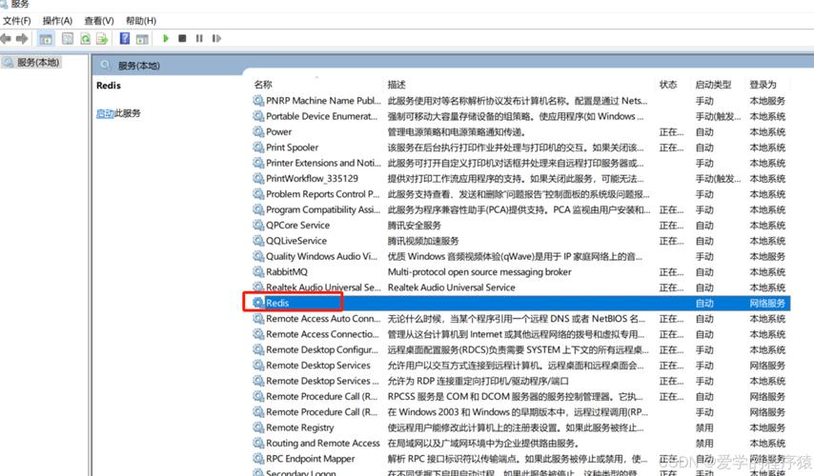Sort by the 状态 column header
This screenshot has width=814, height=476.
[x=668, y=85]
